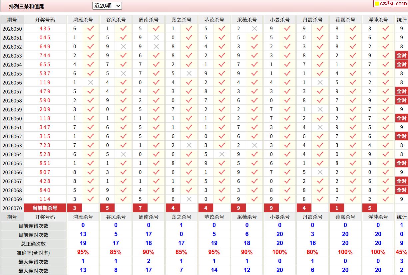Click the 全对 badge in row 2026068
408x275 pixels.
(x=402, y=190)
